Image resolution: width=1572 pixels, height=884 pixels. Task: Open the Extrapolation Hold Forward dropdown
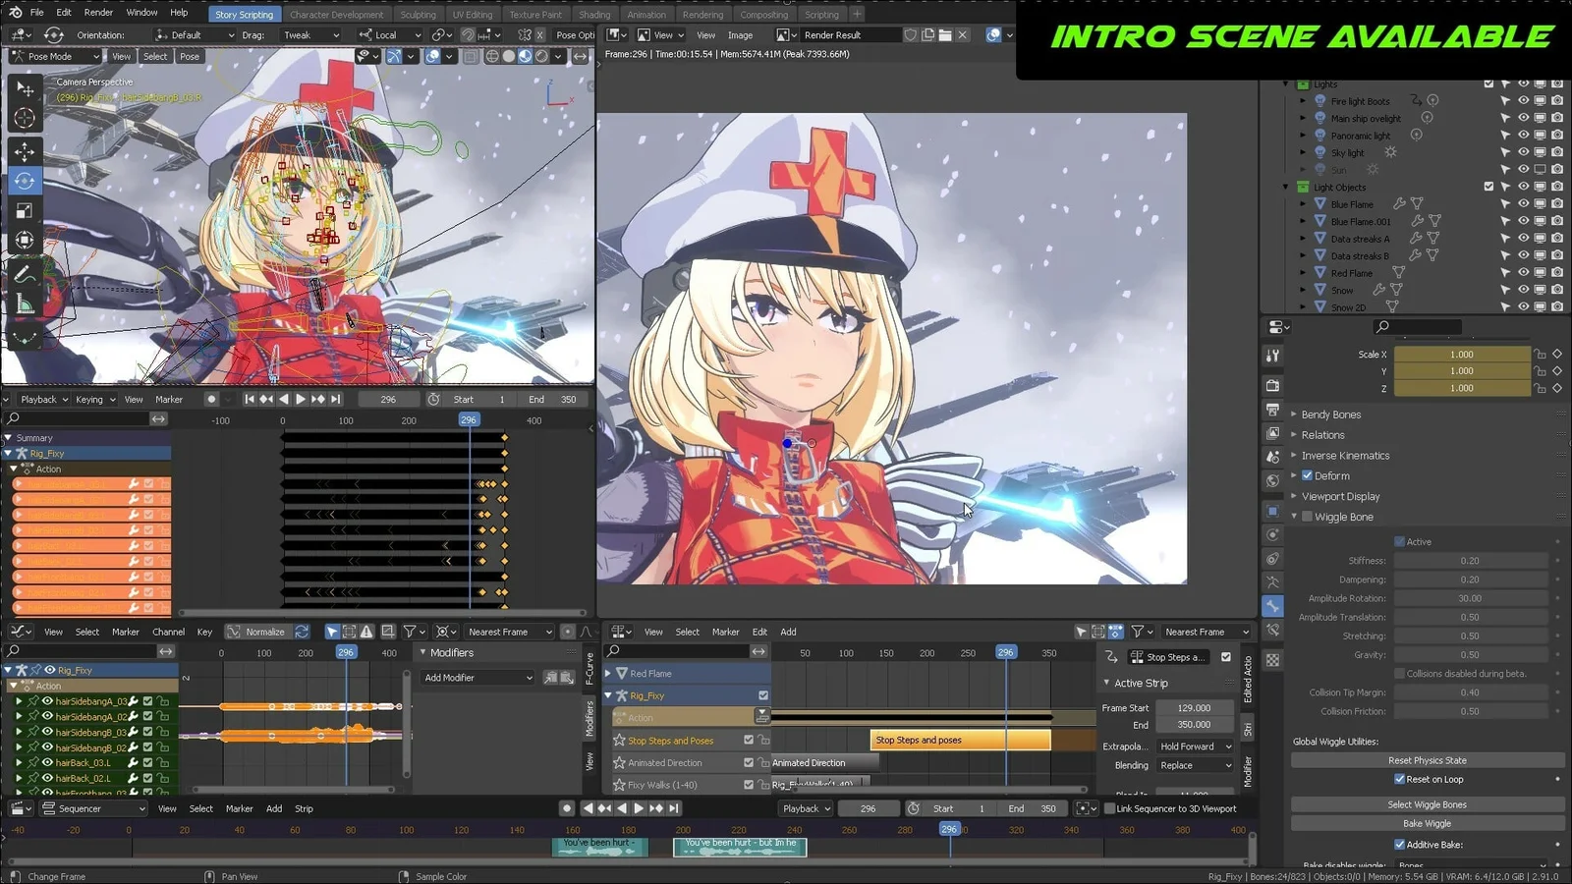(x=1194, y=746)
